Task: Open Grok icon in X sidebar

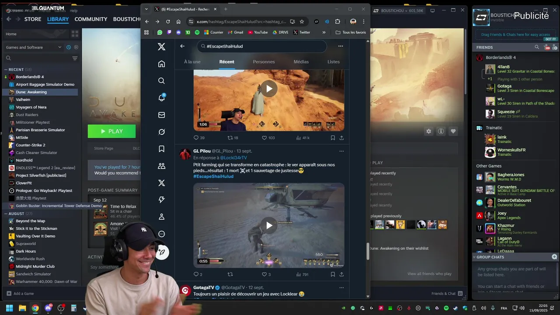Action: 161,132
